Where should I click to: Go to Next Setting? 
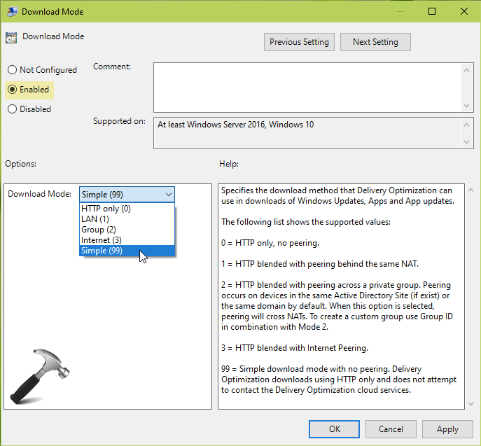pos(375,42)
